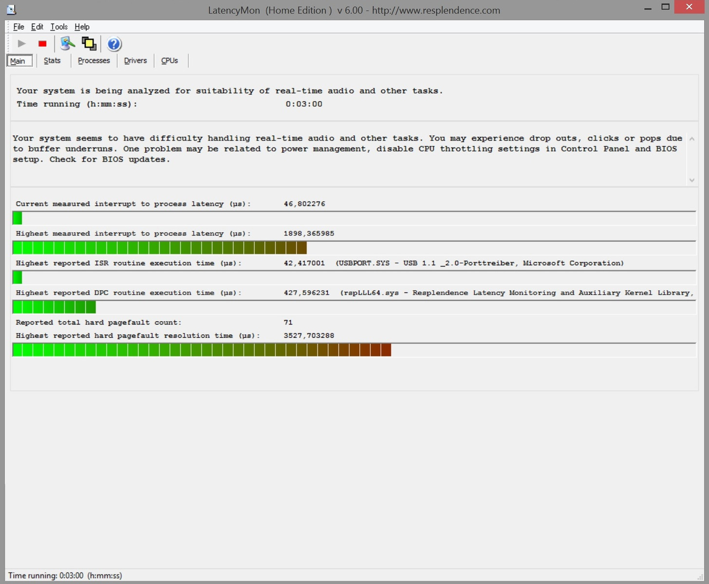Click the warning text about buffer underruns
Screen dimensions: 709x584
pos(347,149)
